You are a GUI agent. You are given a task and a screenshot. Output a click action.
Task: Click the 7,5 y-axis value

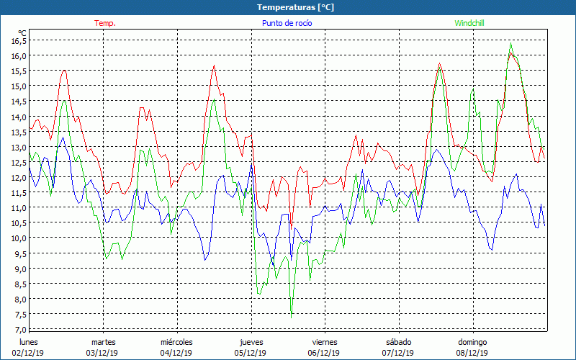[21, 315]
